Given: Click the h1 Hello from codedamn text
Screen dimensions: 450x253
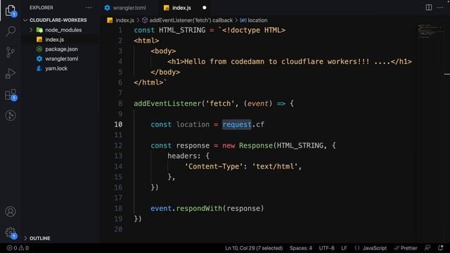Looking at the screenshot, I should click(289, 61).
